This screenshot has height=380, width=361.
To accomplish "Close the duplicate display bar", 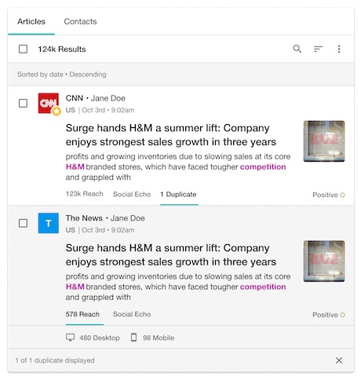I will click(x=339, y=360).
